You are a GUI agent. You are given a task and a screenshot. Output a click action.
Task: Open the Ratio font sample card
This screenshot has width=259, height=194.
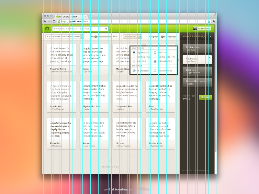tap(94, 59)
